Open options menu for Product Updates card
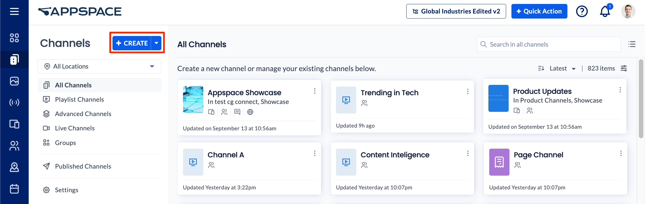This screenshot has width=645, height=204. (620, 90)
